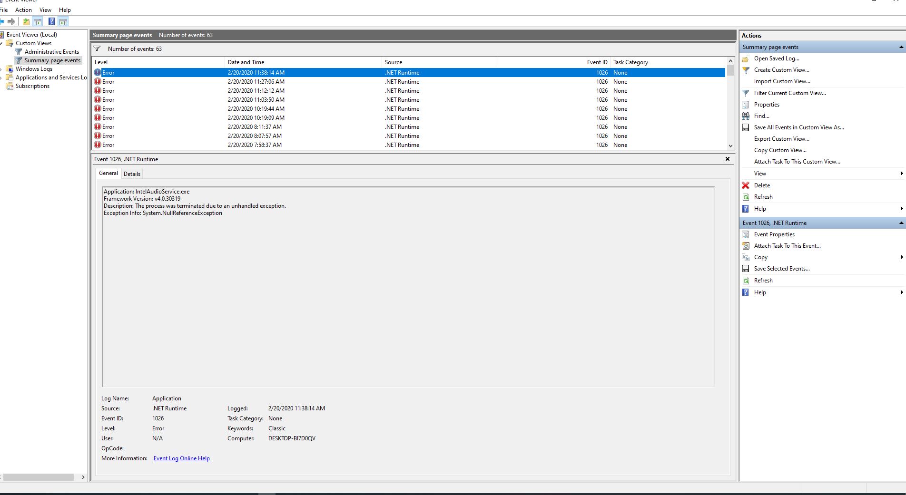Click the error icon of the 7:58:37 AM event
The height and width of the screenshot is (495, 906).
coord(98,145)
